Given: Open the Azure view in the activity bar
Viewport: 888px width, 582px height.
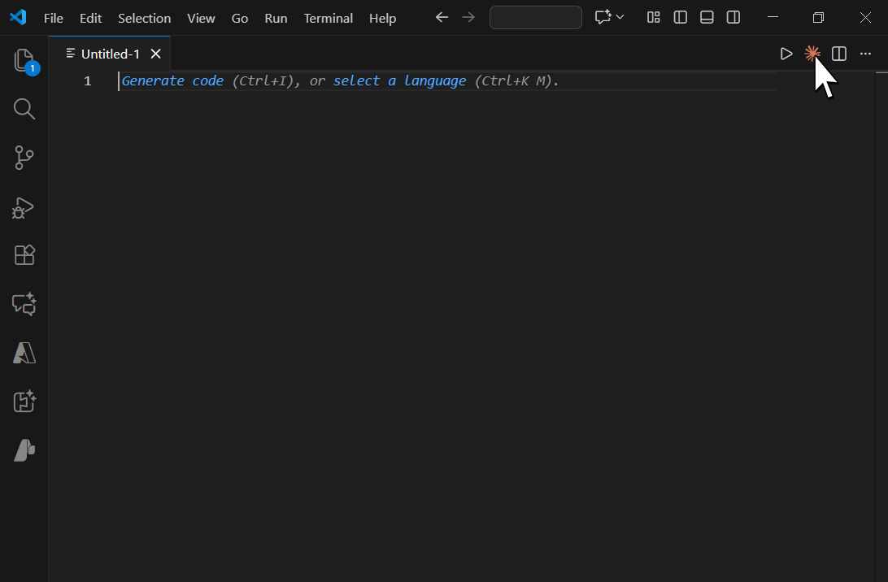Looking at the screenshot, I should [x=24, y=353].
